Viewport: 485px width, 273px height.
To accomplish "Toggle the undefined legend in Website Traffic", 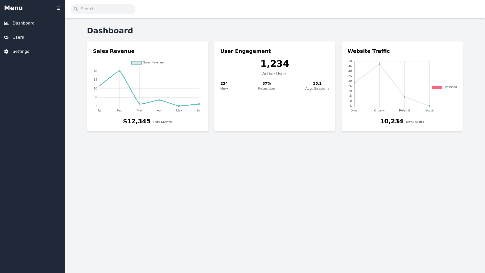I will coord(437,87).
